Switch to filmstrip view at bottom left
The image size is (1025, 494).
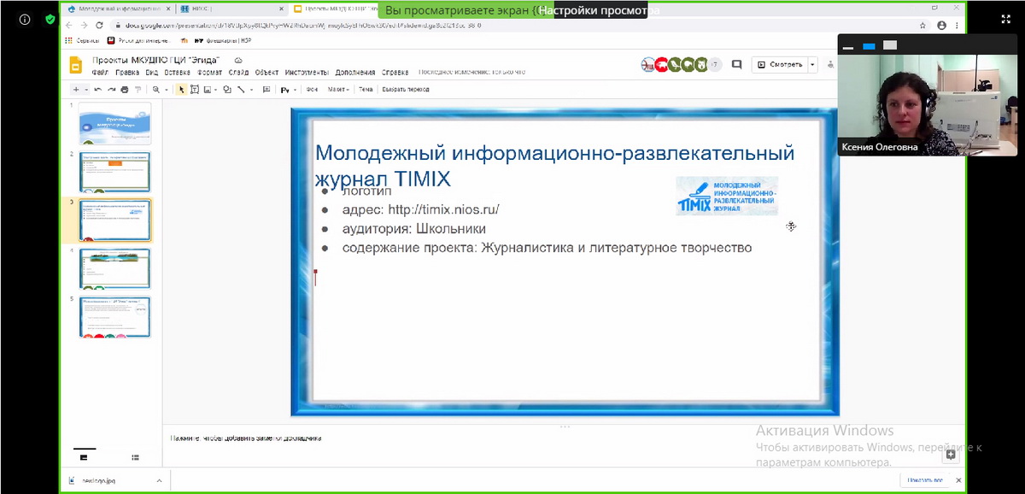[84, 458]
